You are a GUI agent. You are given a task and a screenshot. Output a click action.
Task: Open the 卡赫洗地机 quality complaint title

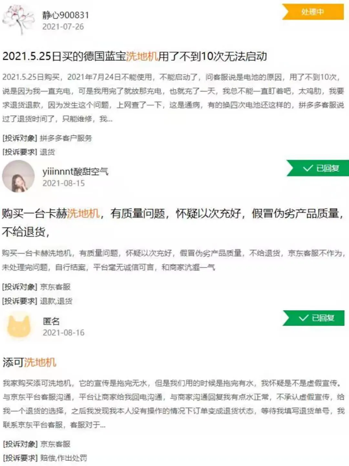point(173,222)
